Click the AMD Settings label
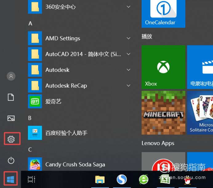Image resolution: width=213 pixels, height=188 pixels. click(63, 38)
